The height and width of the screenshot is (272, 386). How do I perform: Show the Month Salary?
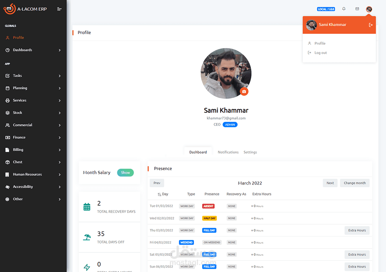pyautogui.click(x=125, y=173)
